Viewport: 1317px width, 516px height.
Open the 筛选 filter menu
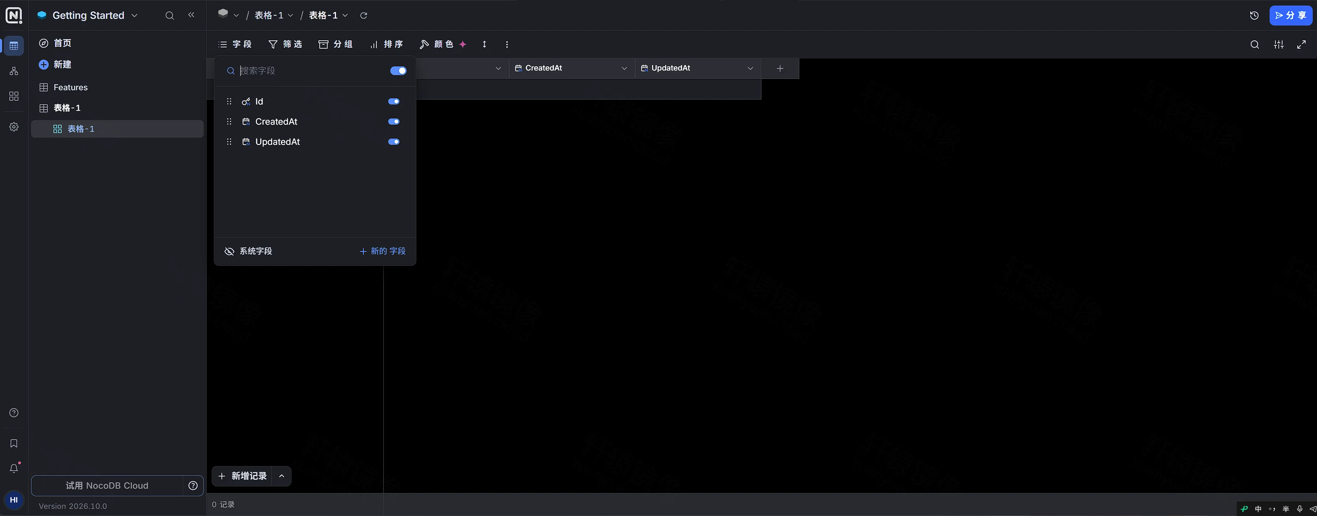pos(285,45)
